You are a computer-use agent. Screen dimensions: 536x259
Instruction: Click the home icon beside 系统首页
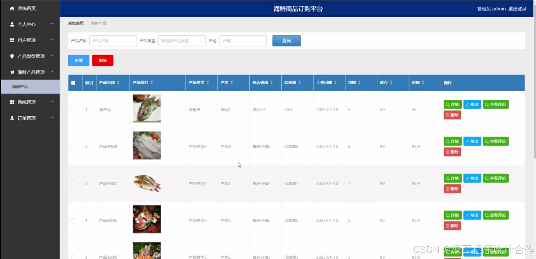(12, 8)
